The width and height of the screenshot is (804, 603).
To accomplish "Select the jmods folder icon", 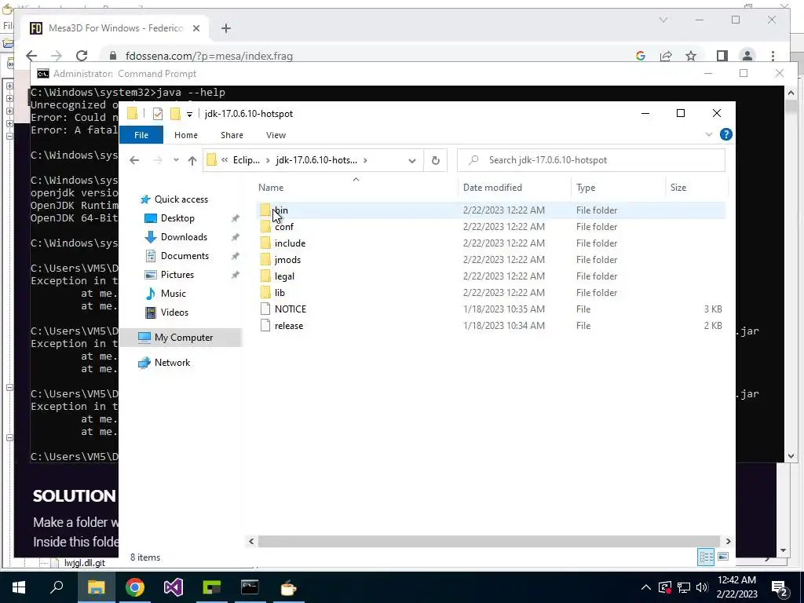I will pyautogui.click(x=265, y=259).
